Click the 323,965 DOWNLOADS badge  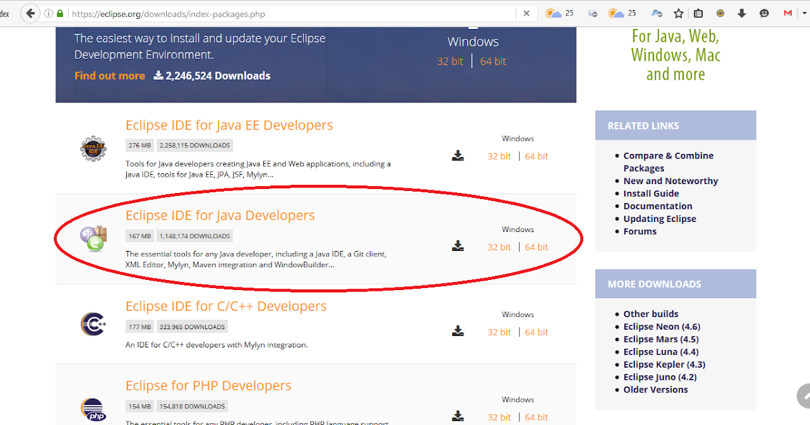[192, 327]
